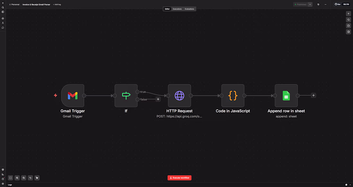Screen dimensions: 353x187
Task: Click the first magnifier zoom button
Action: point(17,178)
